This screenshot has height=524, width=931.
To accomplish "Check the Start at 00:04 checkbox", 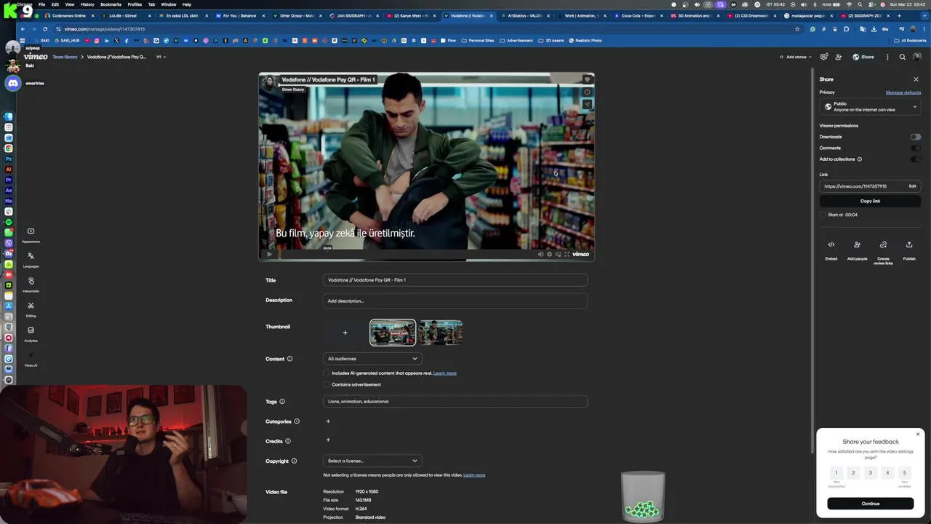I will tap(823, 215).
